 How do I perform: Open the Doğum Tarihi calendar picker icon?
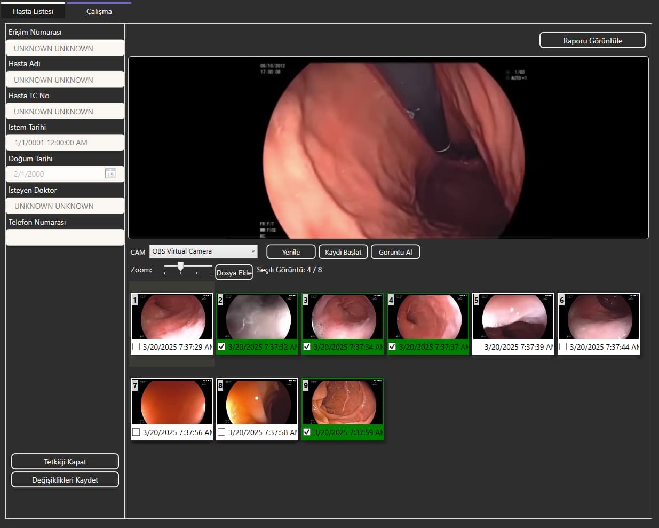[x=110, y=174]
